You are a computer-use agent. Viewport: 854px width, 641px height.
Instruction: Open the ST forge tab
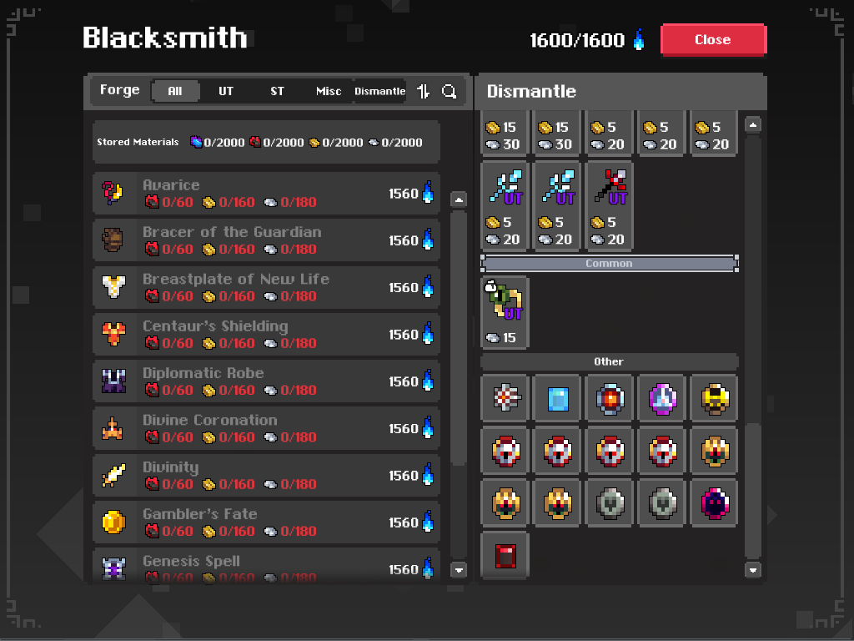click(277, 91)
